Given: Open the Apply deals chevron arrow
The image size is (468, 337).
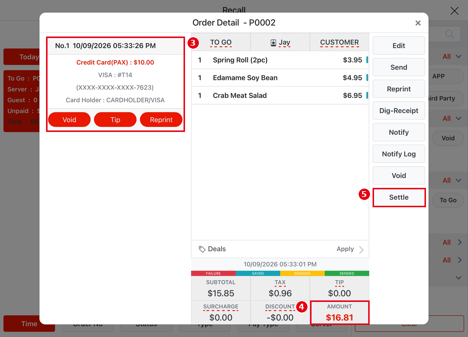Looking at the screenshot, I should pyautogui.click(x=361, y=250).
